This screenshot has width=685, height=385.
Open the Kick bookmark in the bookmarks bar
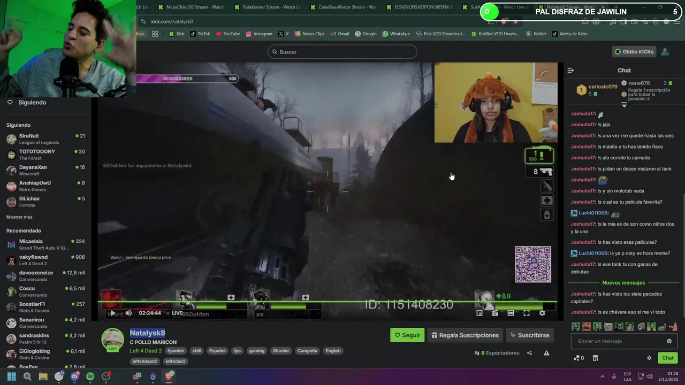[x=177, y=34]
